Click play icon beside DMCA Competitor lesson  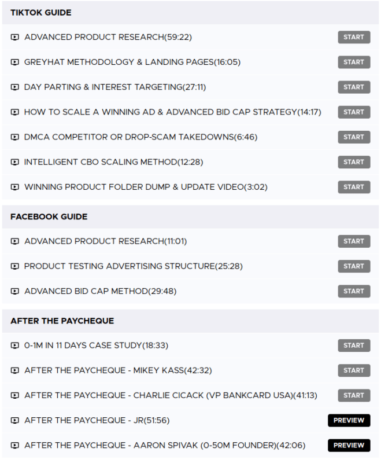click(14, 137)
